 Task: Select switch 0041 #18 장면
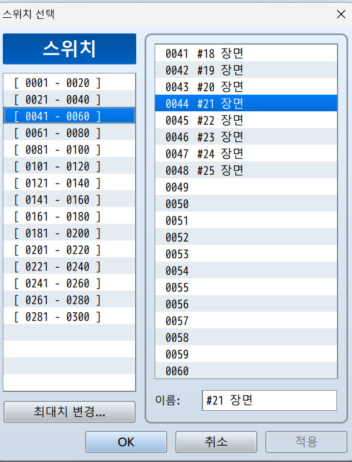pos(246,53)
